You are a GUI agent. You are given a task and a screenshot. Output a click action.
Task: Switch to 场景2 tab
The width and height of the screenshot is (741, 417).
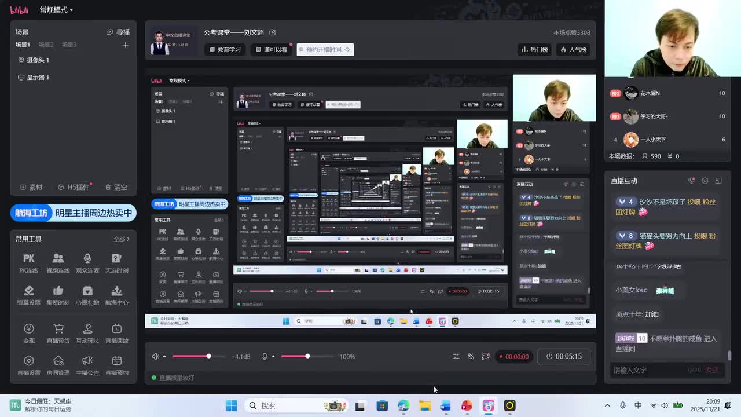click(46, 45)
